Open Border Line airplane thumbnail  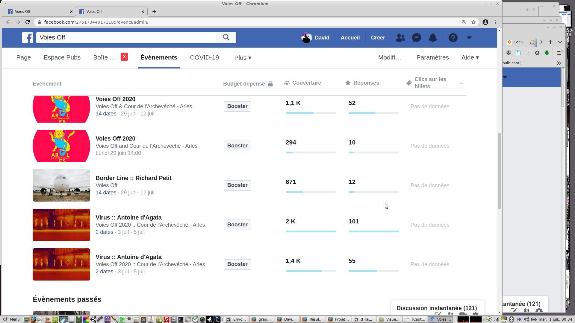click(61, 185)
